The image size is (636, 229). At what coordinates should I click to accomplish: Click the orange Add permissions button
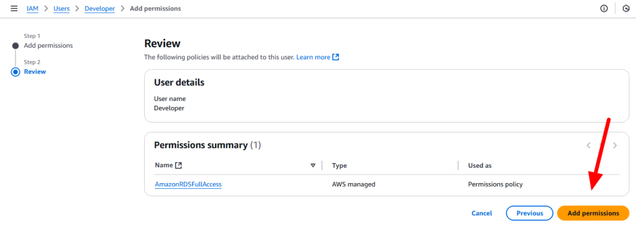[593, 214]
